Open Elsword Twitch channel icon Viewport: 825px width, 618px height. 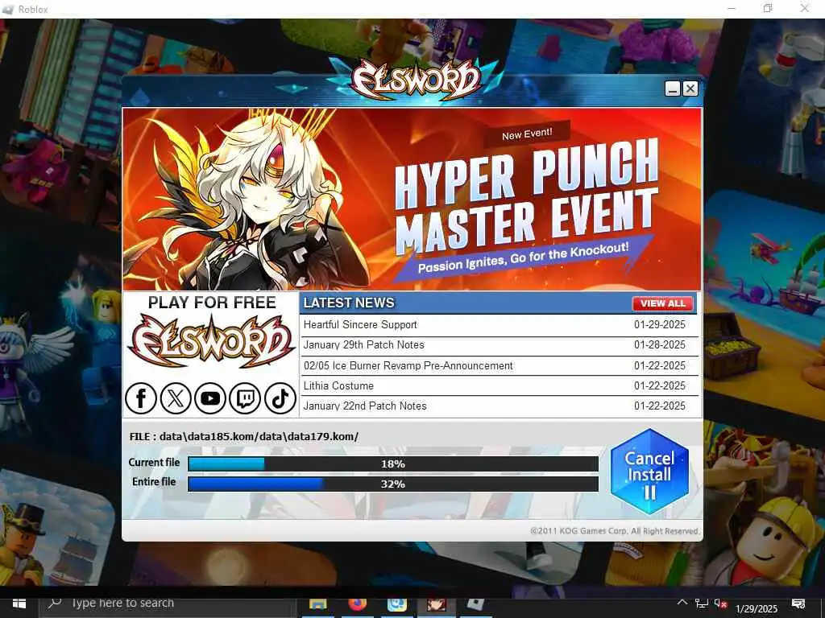pos(245,398)
